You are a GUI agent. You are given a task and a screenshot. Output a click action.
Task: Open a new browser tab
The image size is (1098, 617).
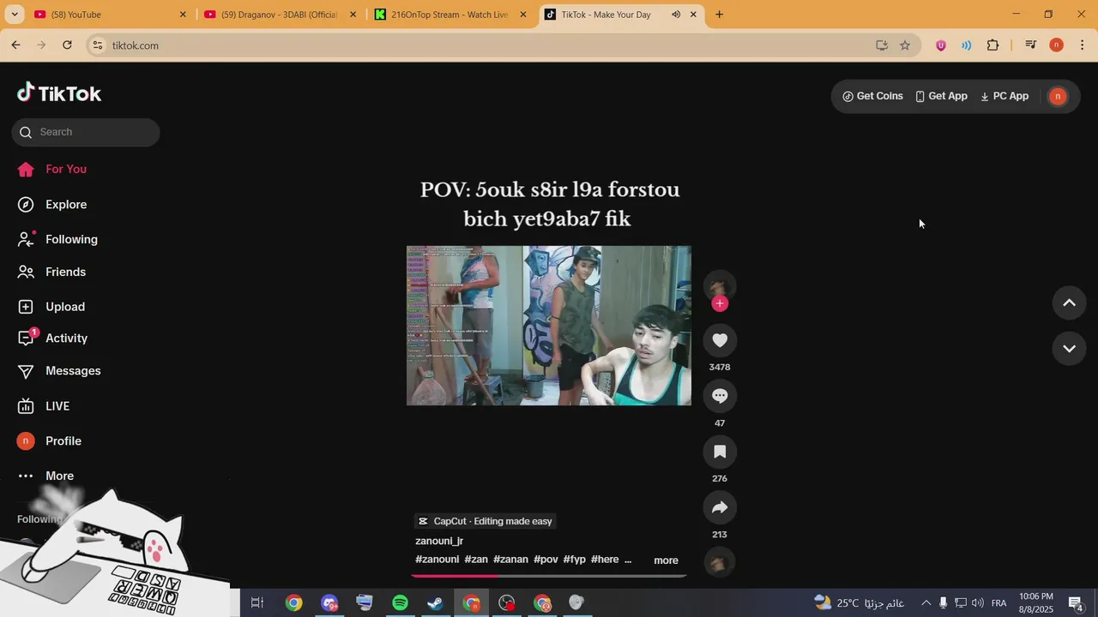pos(719,15)
